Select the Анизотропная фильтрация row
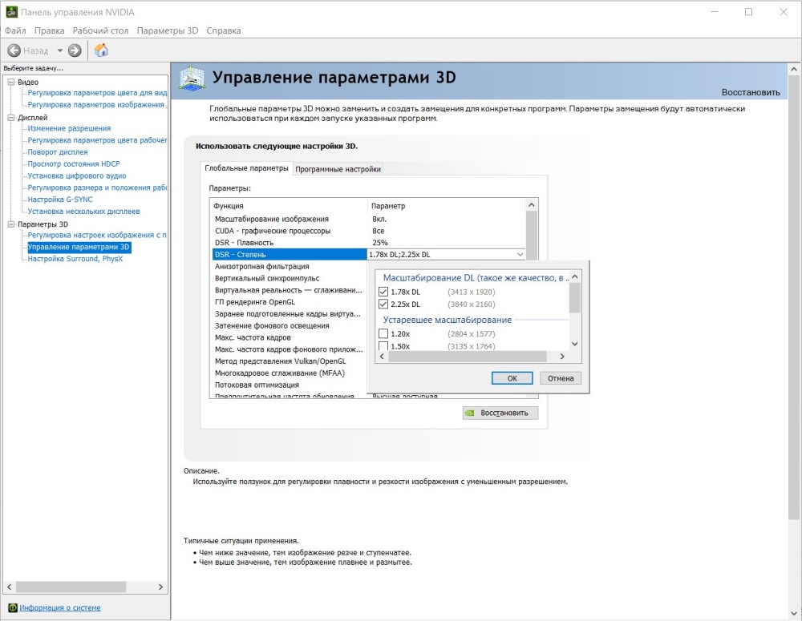 [289, 266]
